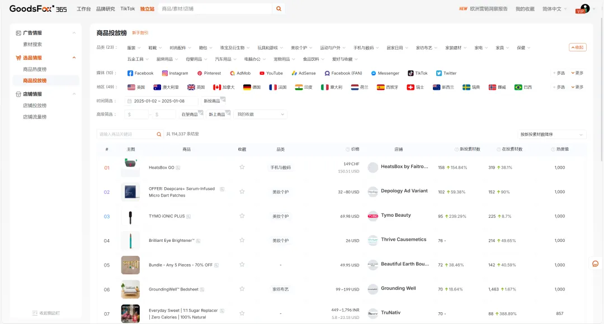The image size is (604, 324).
Task: Open the date range picker 2025-01-02 ~ 2025-01-08
Action: (x=161, y=101)
